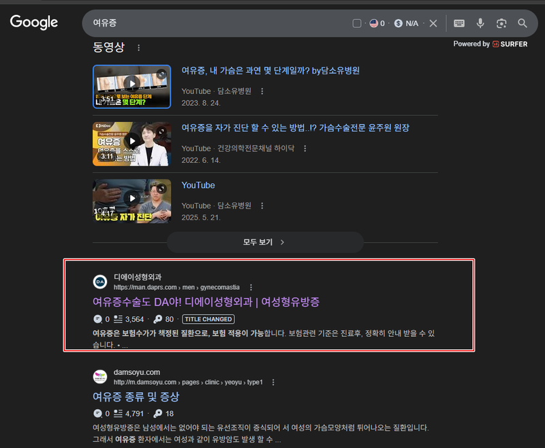545x448 pixels.
Task: Click word count icon showing 4,791
Action: click(x=118, y=413)
